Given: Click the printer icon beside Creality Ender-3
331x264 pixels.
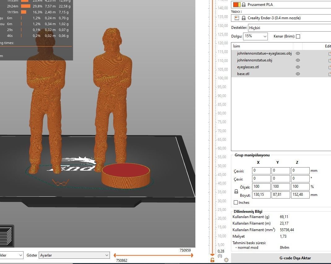Looking at the screenshot, I should pos(237,18).
